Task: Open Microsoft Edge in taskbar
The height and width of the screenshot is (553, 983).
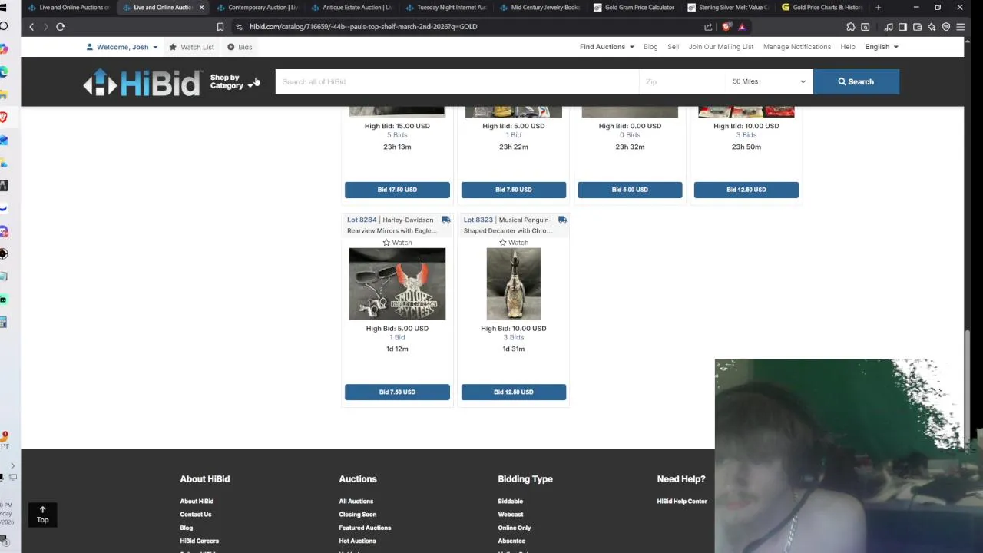Action: tap(4, 71)
